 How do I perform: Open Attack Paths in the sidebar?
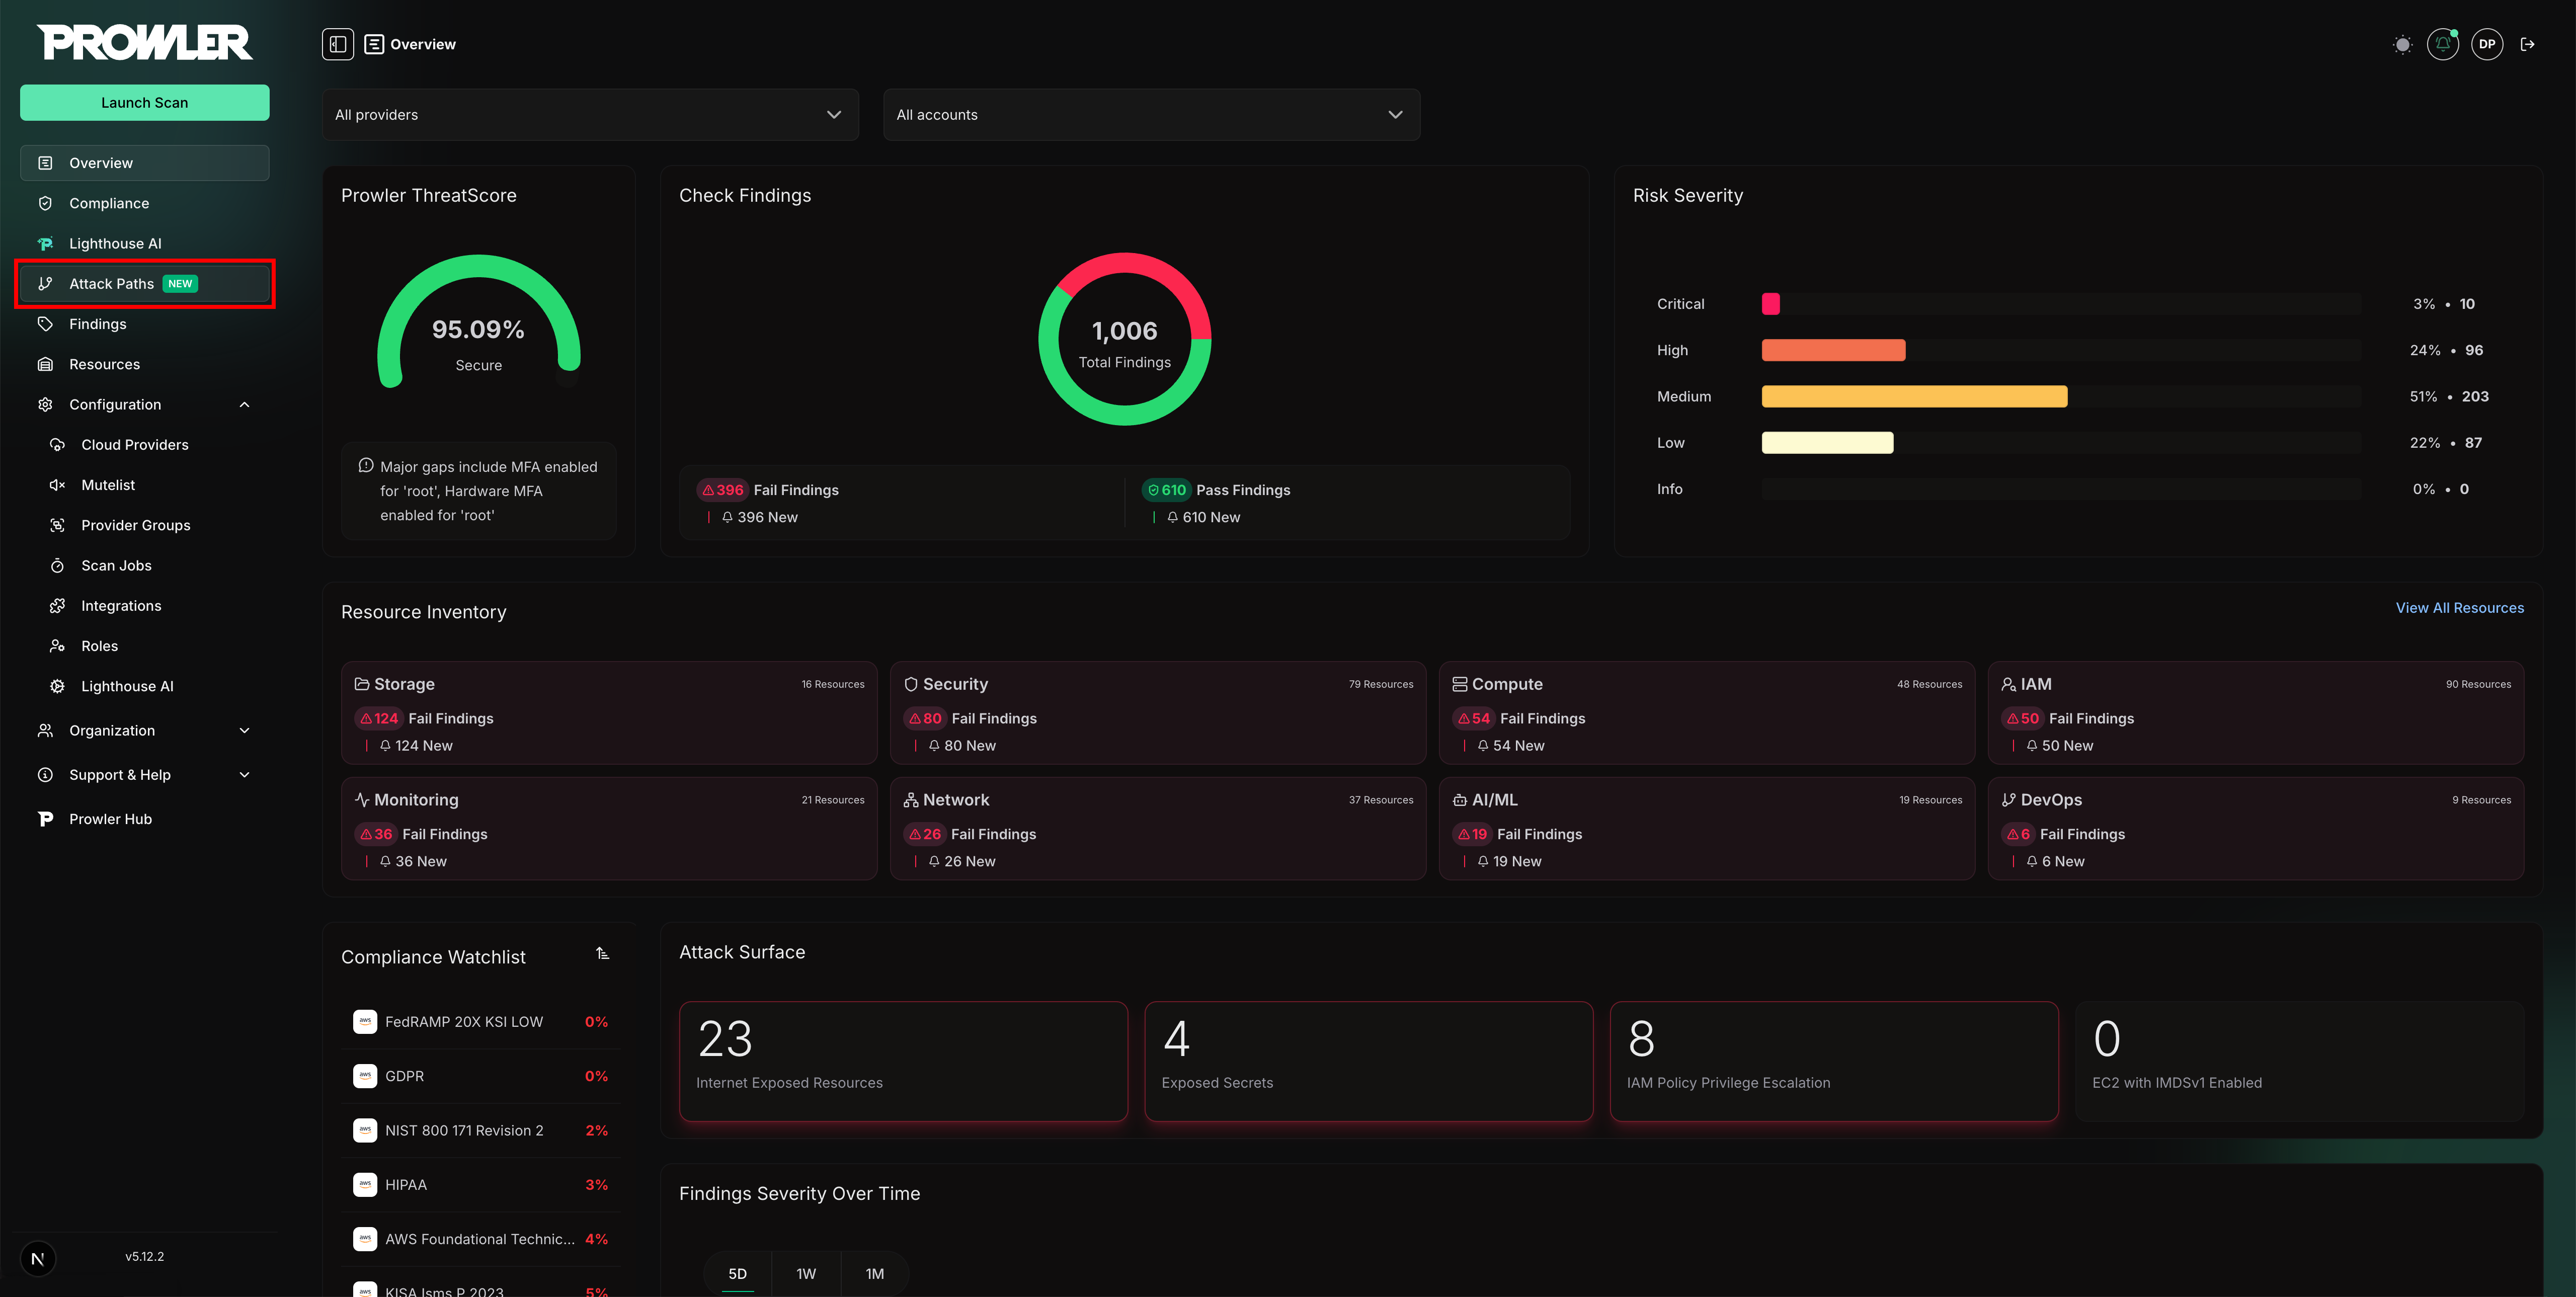[x=112, y=284]
